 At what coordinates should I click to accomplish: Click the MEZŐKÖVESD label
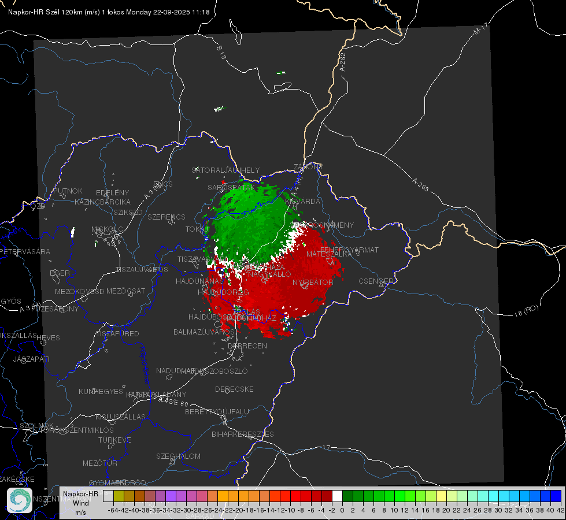pos(79,291)
